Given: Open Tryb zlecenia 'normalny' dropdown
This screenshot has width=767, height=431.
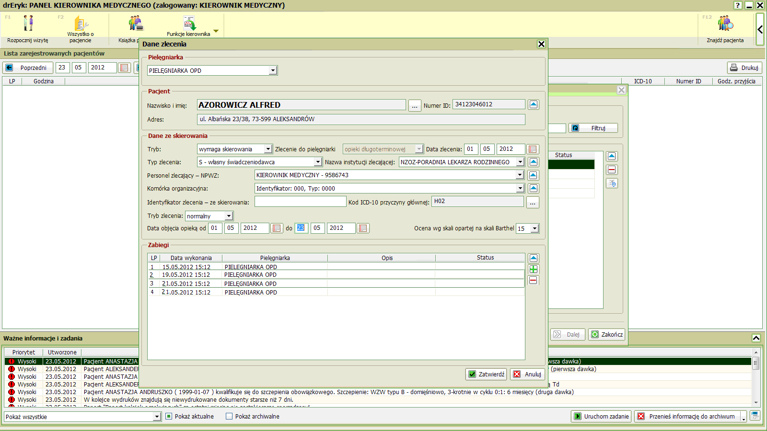Looking at the screenshot, I should pos(229,216).
